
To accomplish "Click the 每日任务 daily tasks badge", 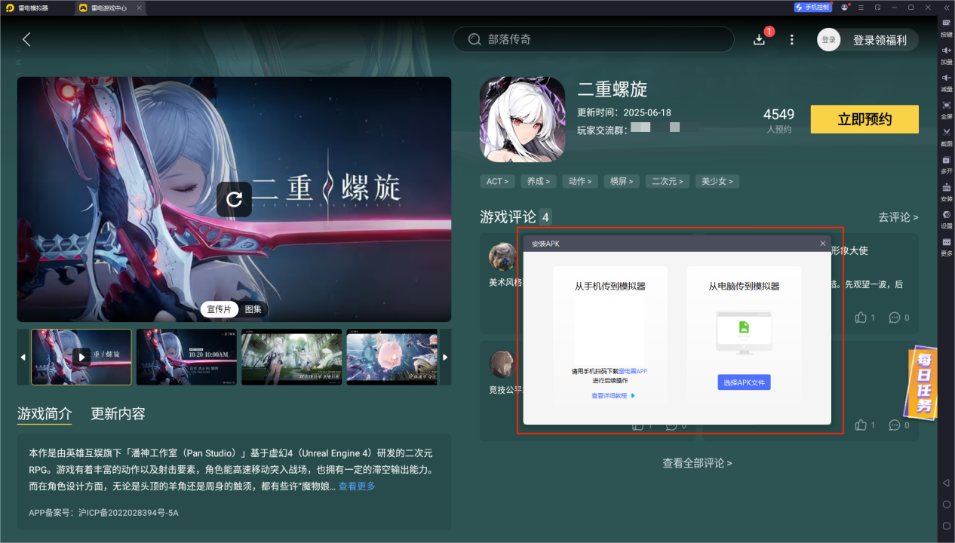I will point(923,382).
